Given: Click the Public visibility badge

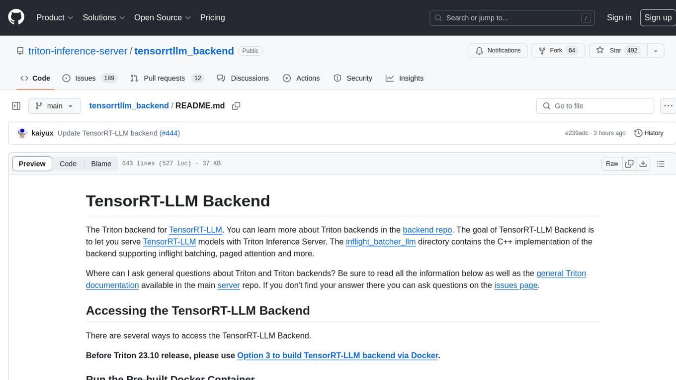Looking at the screenshot, I should click(x=251, y=51).
